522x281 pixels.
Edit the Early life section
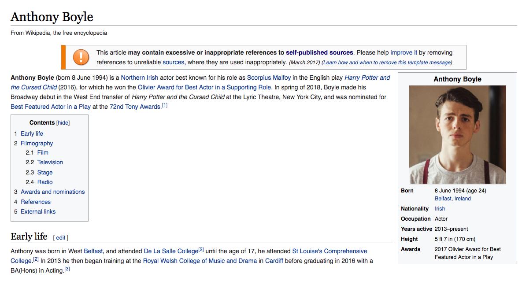[61, 238]
